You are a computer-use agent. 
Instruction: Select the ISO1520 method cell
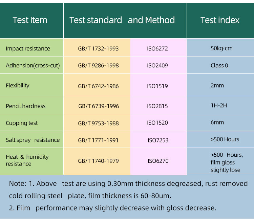pyautogui.click(x=157, y=123)
